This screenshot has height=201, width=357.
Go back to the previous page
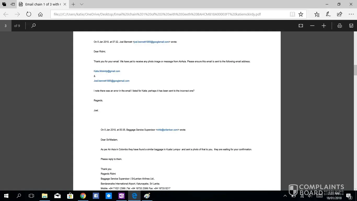coord(6,14)
